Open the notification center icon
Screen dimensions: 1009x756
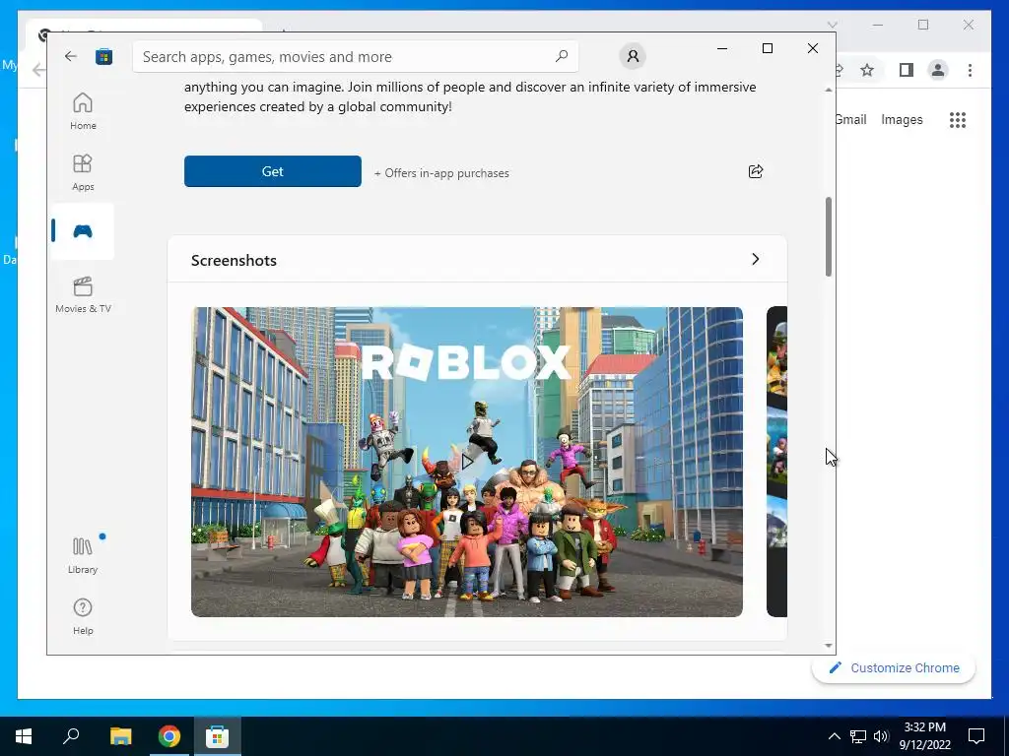(x=976, y=736)
